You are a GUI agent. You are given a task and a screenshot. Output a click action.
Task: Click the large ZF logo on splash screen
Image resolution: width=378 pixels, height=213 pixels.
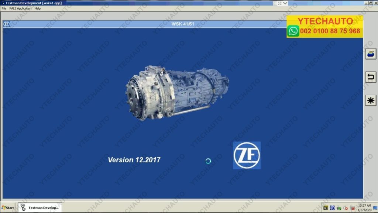[x=247, y=155]
